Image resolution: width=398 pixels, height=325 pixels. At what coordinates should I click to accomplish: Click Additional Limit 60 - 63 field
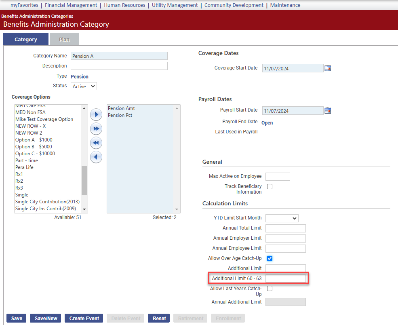286,279
